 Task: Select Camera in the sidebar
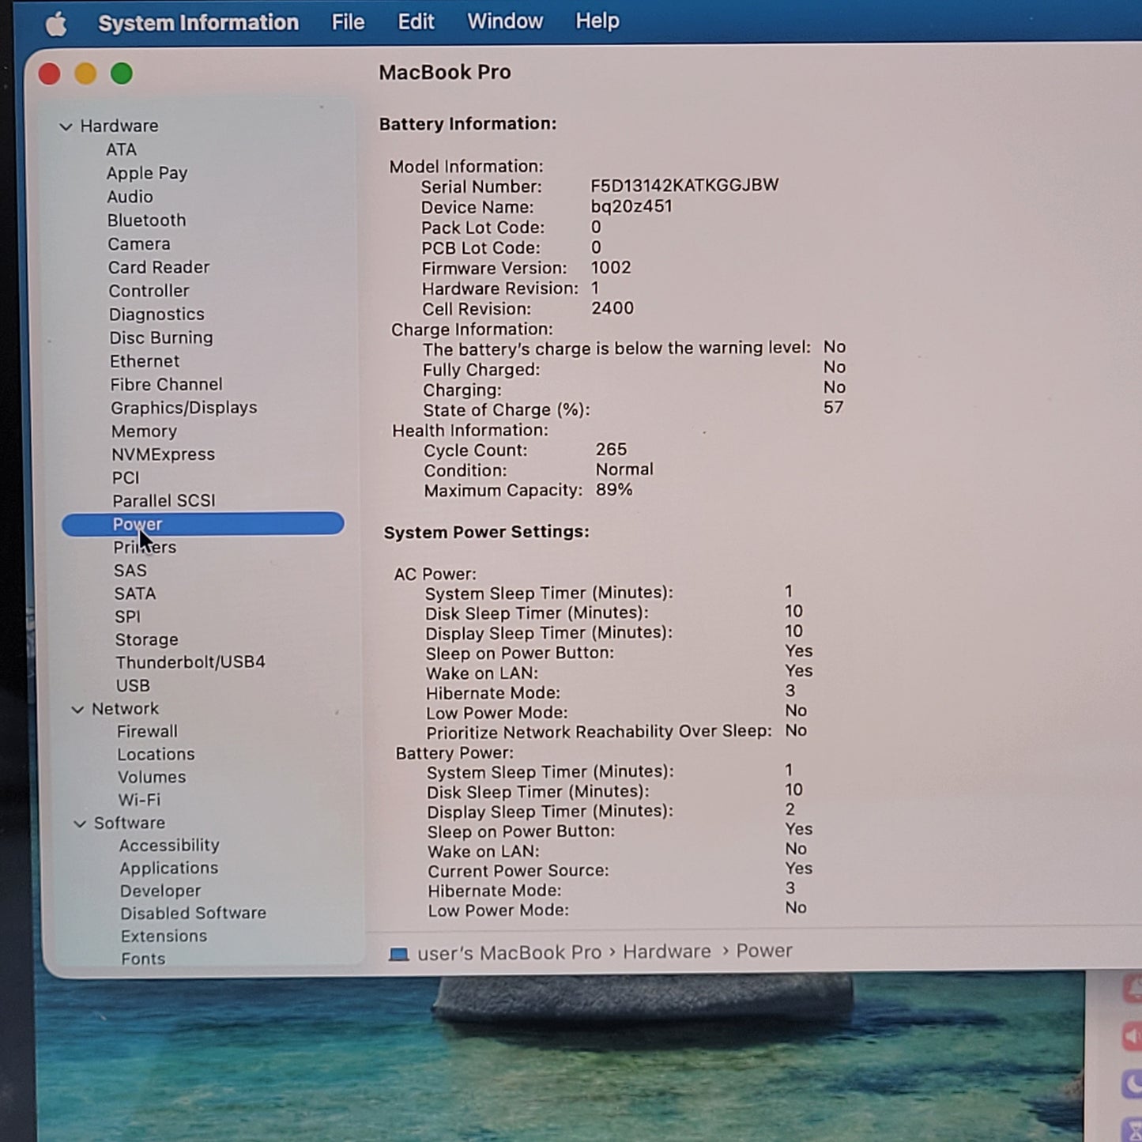(139, 244)
